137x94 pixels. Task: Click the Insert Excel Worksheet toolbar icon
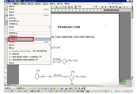coord(65,7)
